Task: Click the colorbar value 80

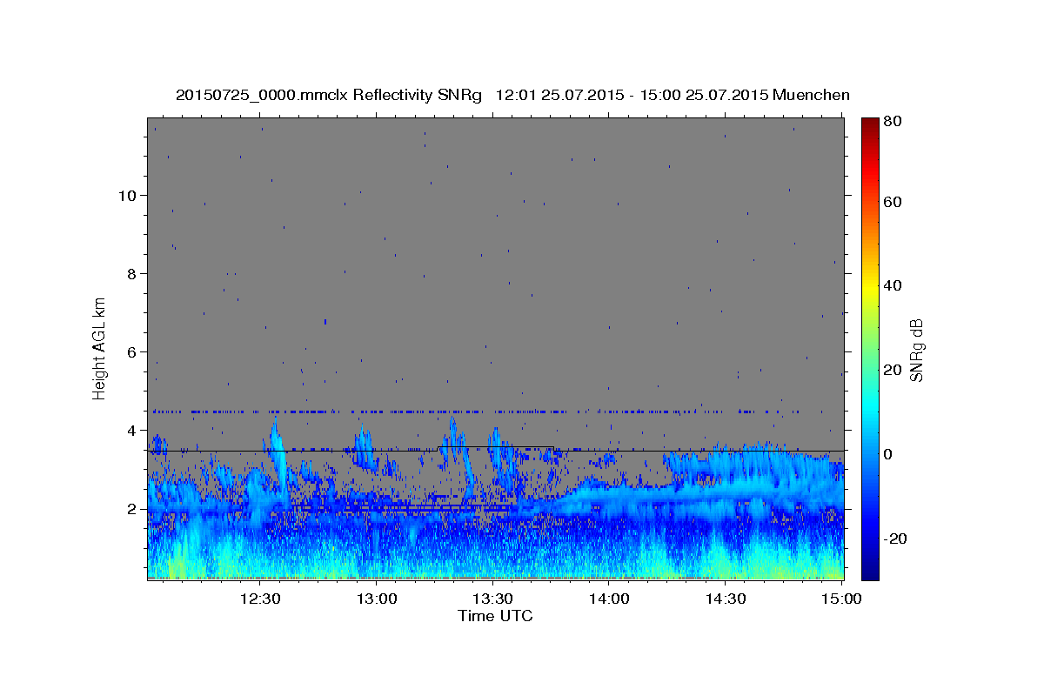Action: point(893,121)
